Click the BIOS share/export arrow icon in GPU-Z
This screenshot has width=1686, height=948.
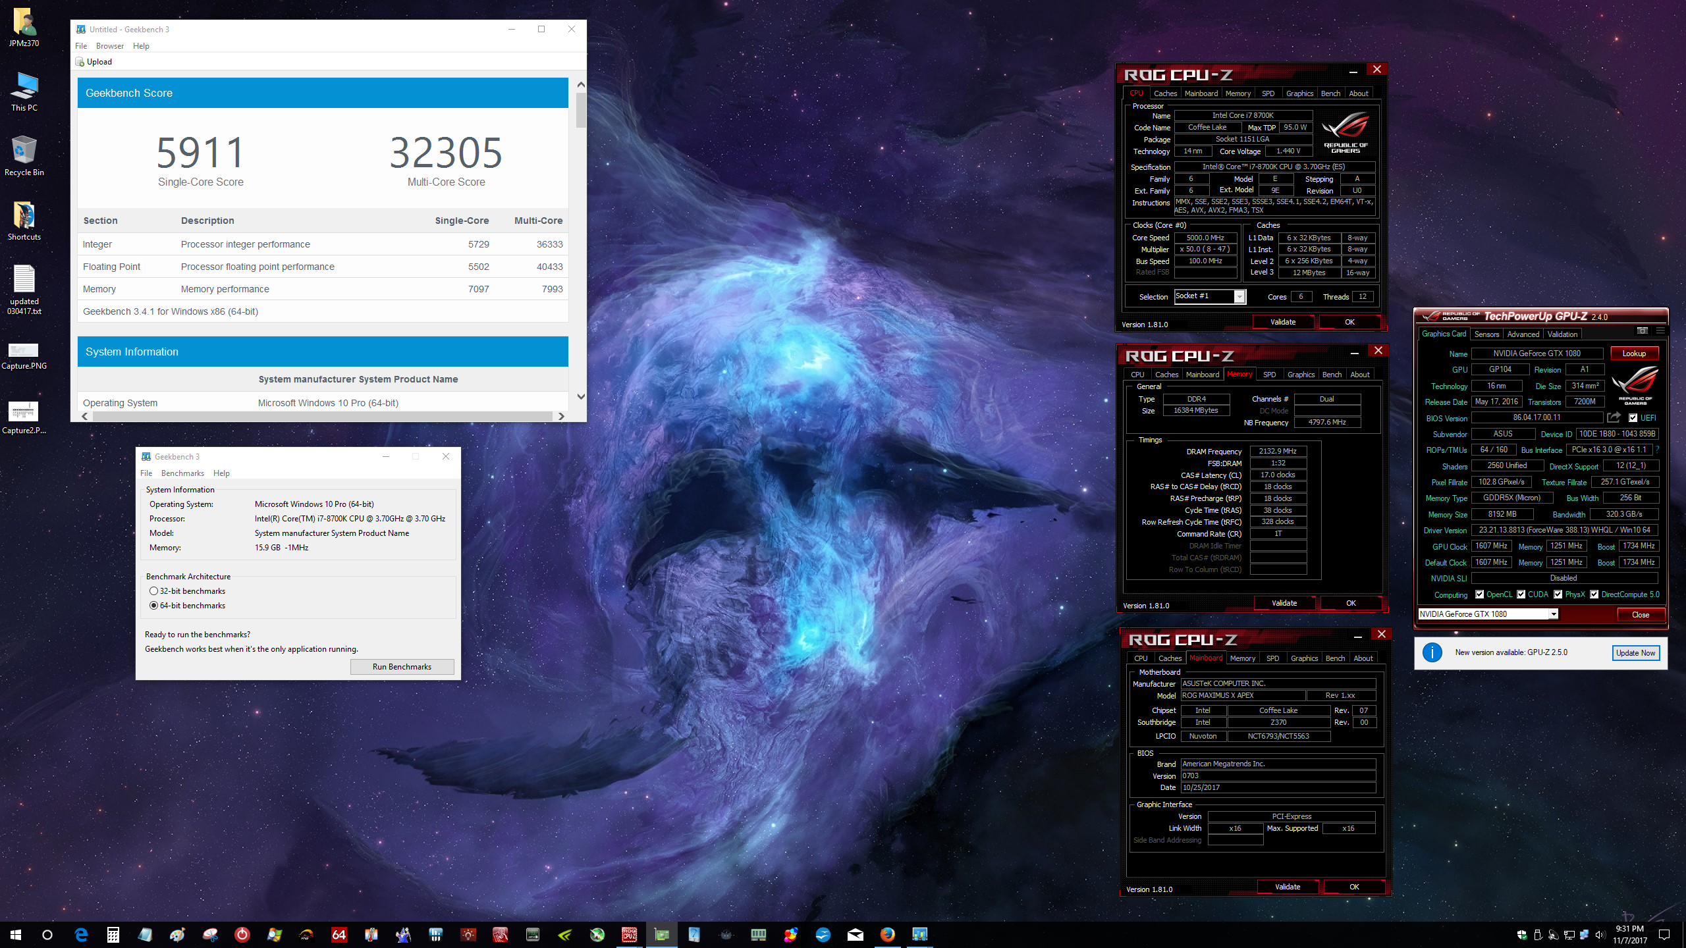click(x=1614, y=417)
